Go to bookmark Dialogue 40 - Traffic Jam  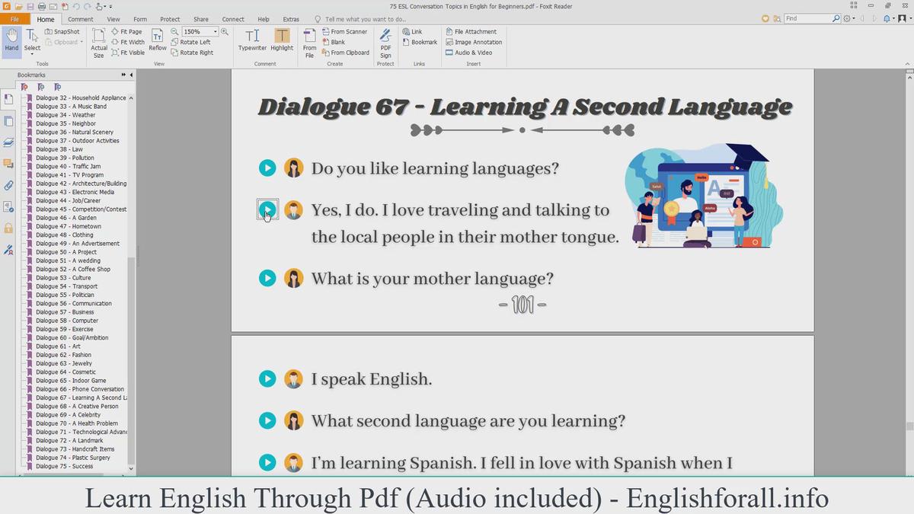pyautogui.click(x=68, y=166)
